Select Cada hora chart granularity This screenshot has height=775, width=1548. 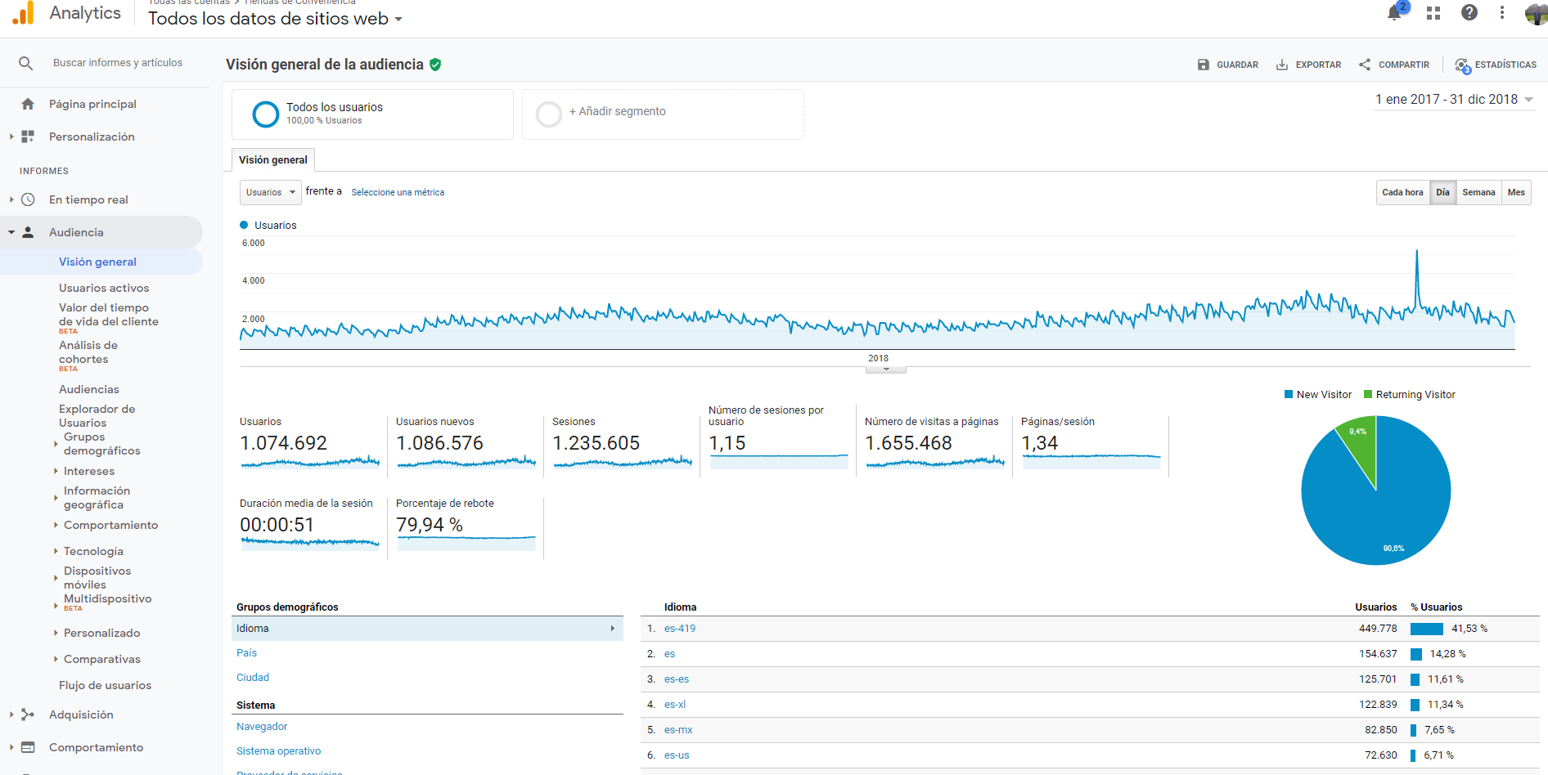tap(1402, 193)
